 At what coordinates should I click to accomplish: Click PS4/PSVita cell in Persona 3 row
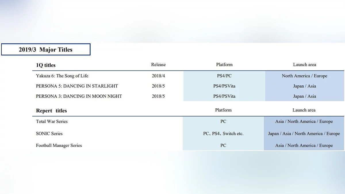(224, 96)
